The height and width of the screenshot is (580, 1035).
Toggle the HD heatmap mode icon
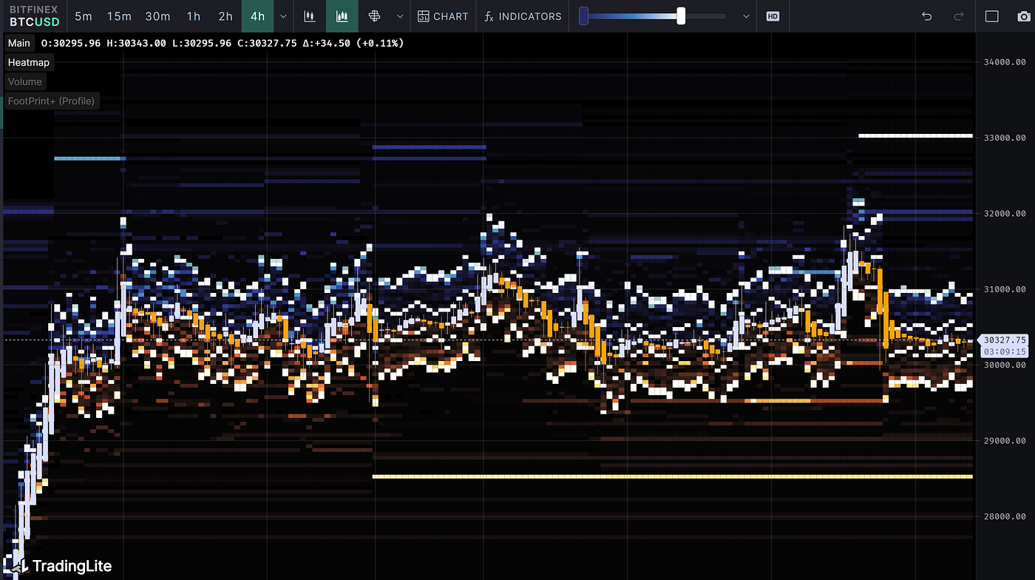pyautogui.click(x=773, y=16)
